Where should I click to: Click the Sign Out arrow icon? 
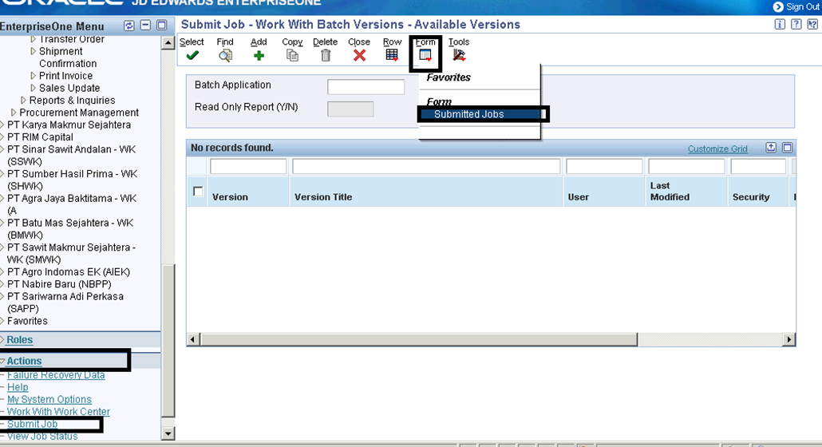[778, 7]
